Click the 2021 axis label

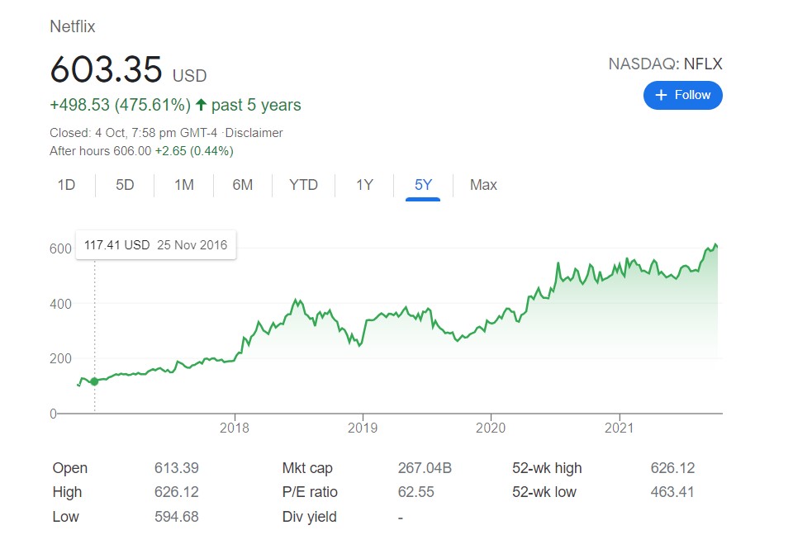pyautogui.click(x=619, y=428)
